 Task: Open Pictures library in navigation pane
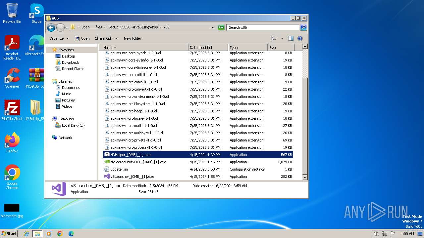click(x=68, y=100)
